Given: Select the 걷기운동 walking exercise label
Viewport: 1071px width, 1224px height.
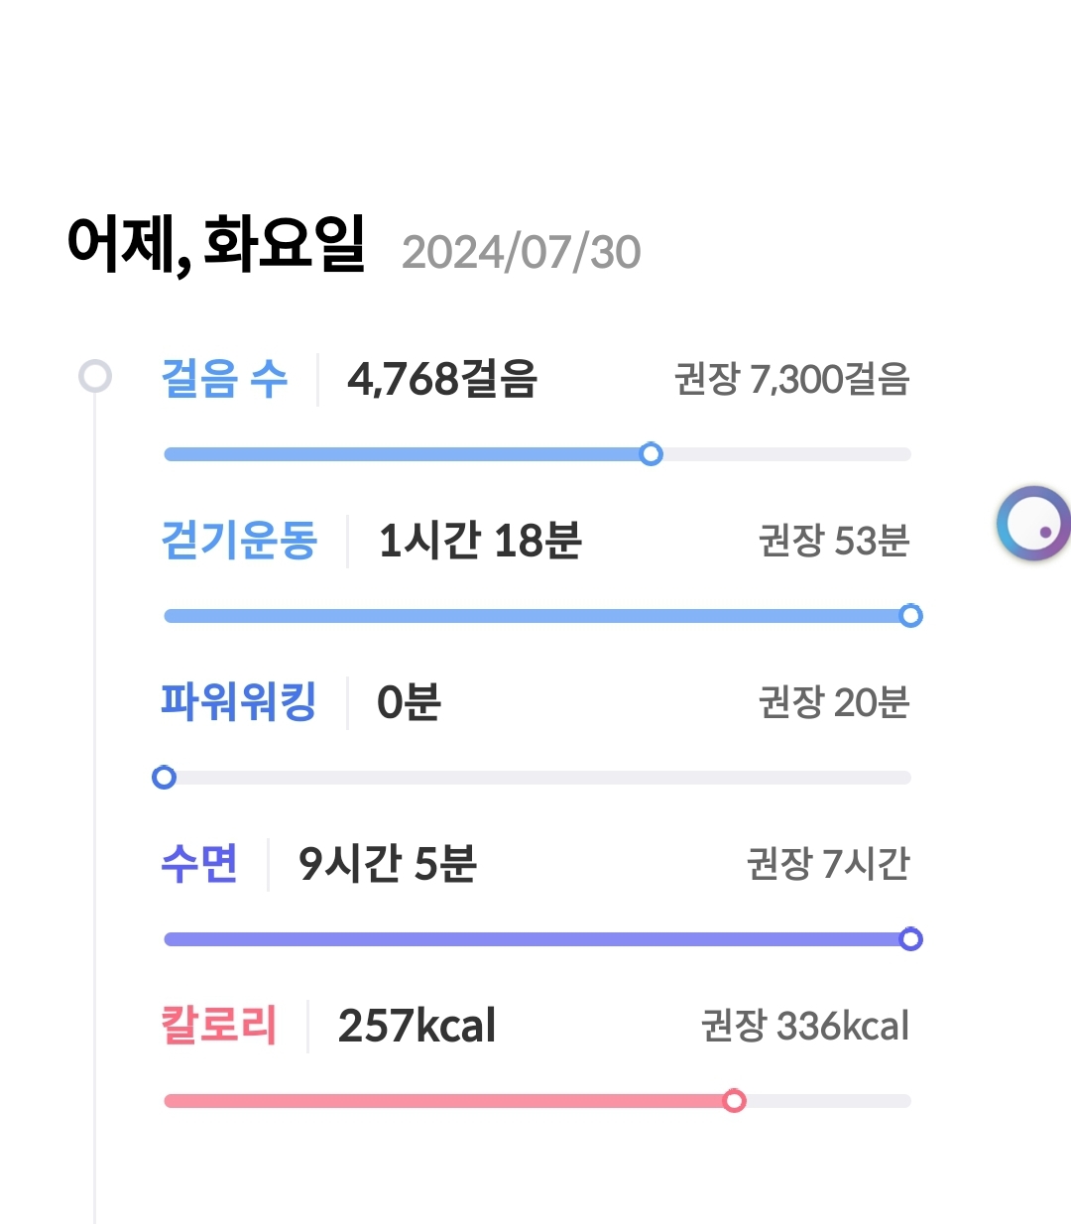Looking at the screenshot, I should (x=239, y=541).
